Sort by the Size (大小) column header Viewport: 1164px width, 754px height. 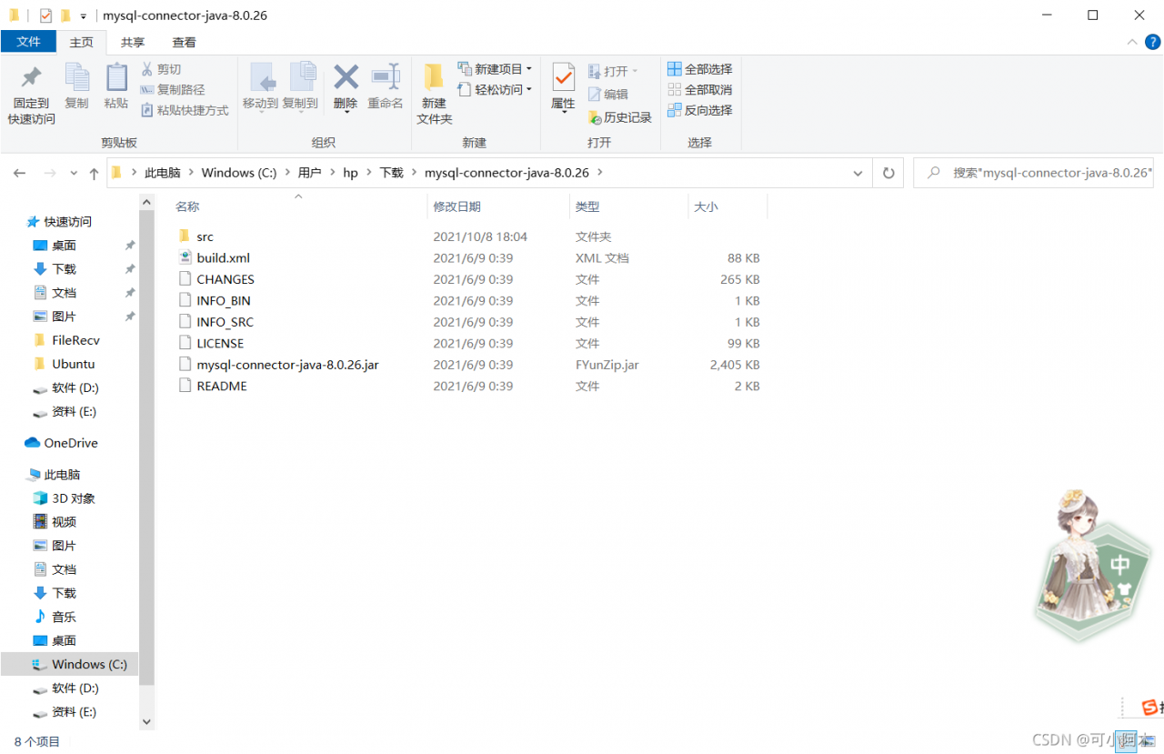[706, 206]
